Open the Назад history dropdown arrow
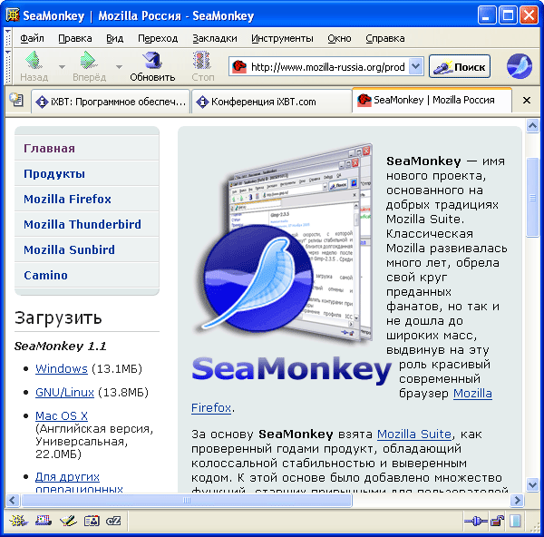 coord(62,66)
